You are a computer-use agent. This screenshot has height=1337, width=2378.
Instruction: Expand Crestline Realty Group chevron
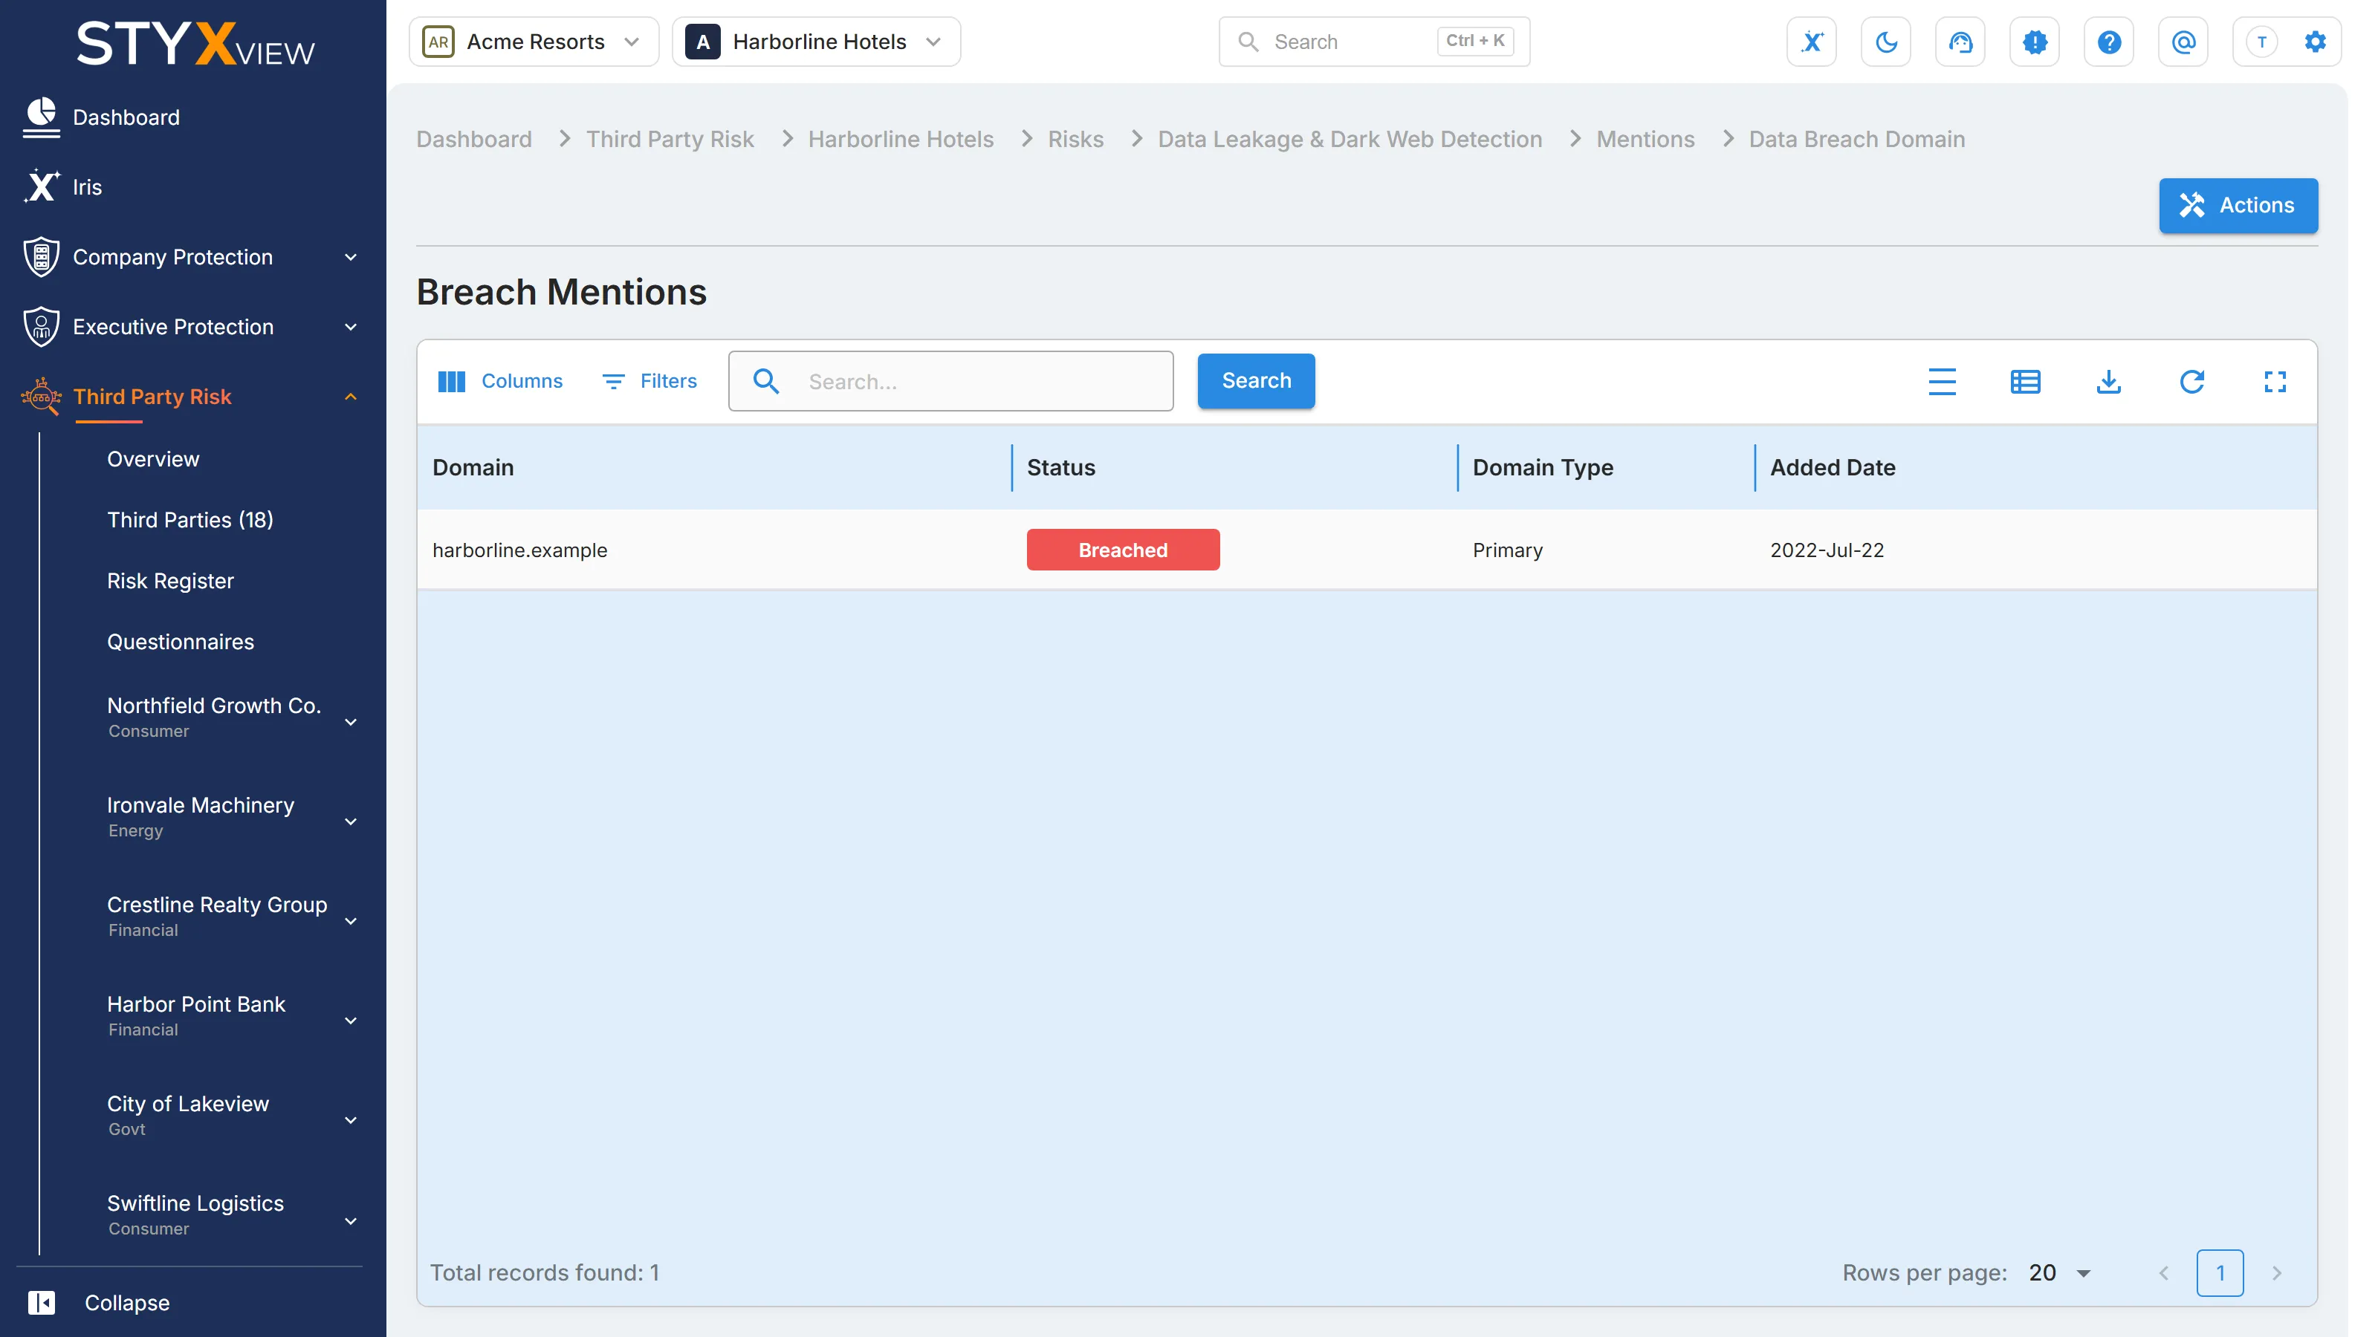click(x=351, y=921)
